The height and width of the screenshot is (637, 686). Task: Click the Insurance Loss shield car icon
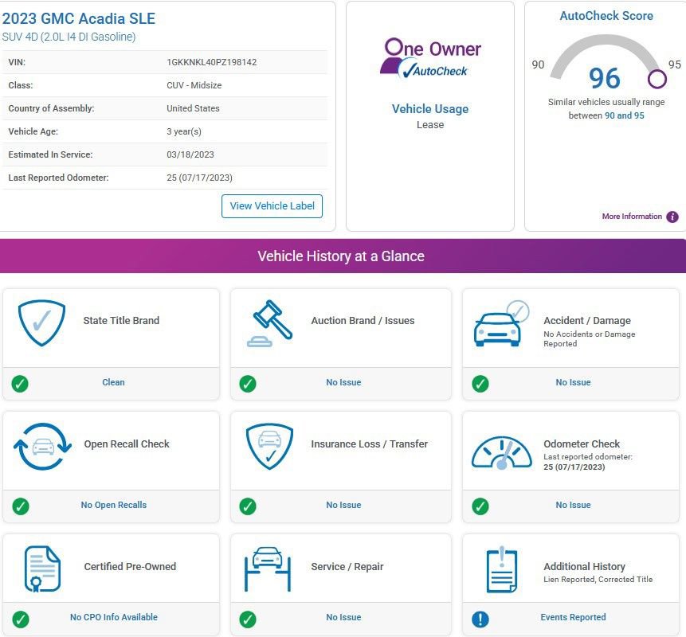[269, 447]
